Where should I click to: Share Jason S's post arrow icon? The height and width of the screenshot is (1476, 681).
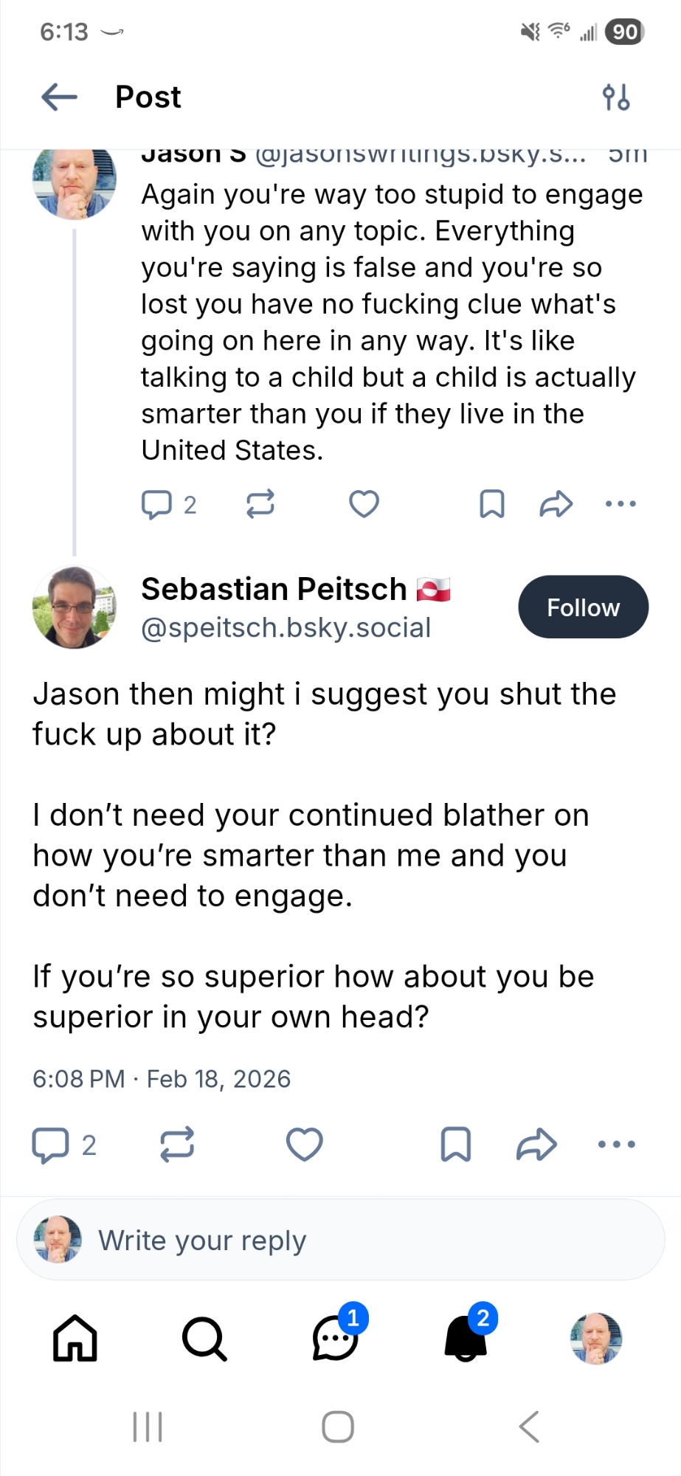[x=556, y=504]
